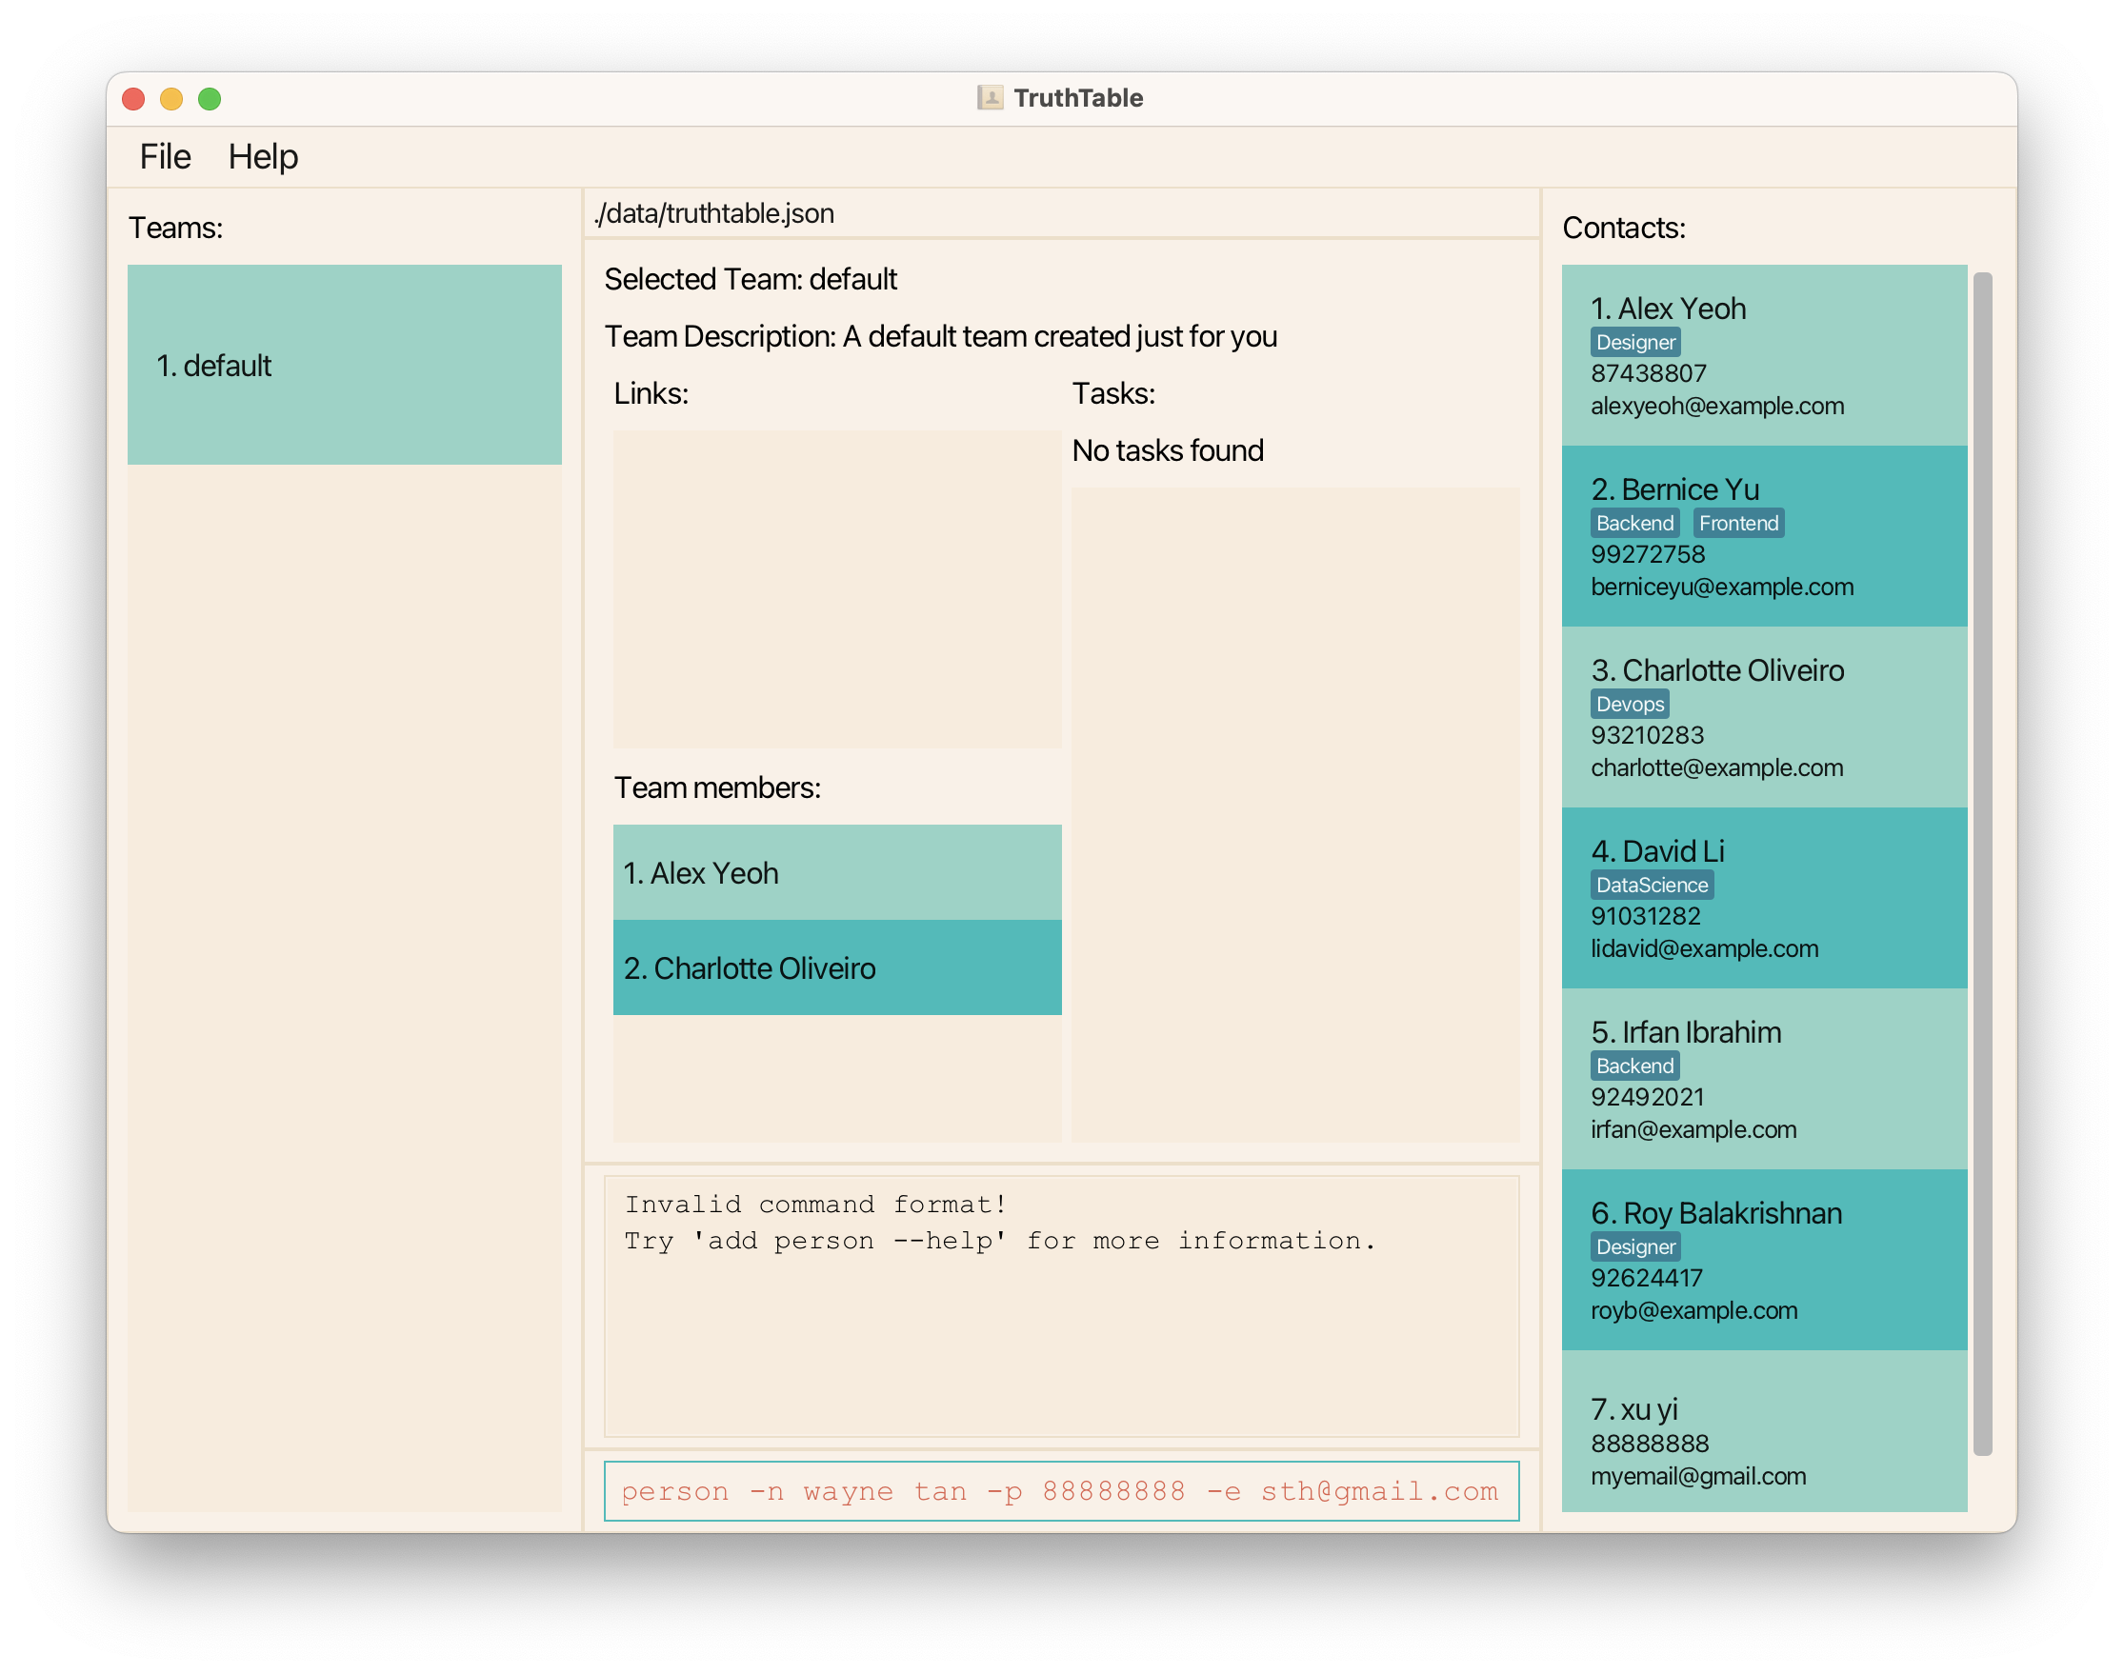The image size is (2124, 1674).
Task: Select David Li contact card
Action: [x=1763, y=898]
